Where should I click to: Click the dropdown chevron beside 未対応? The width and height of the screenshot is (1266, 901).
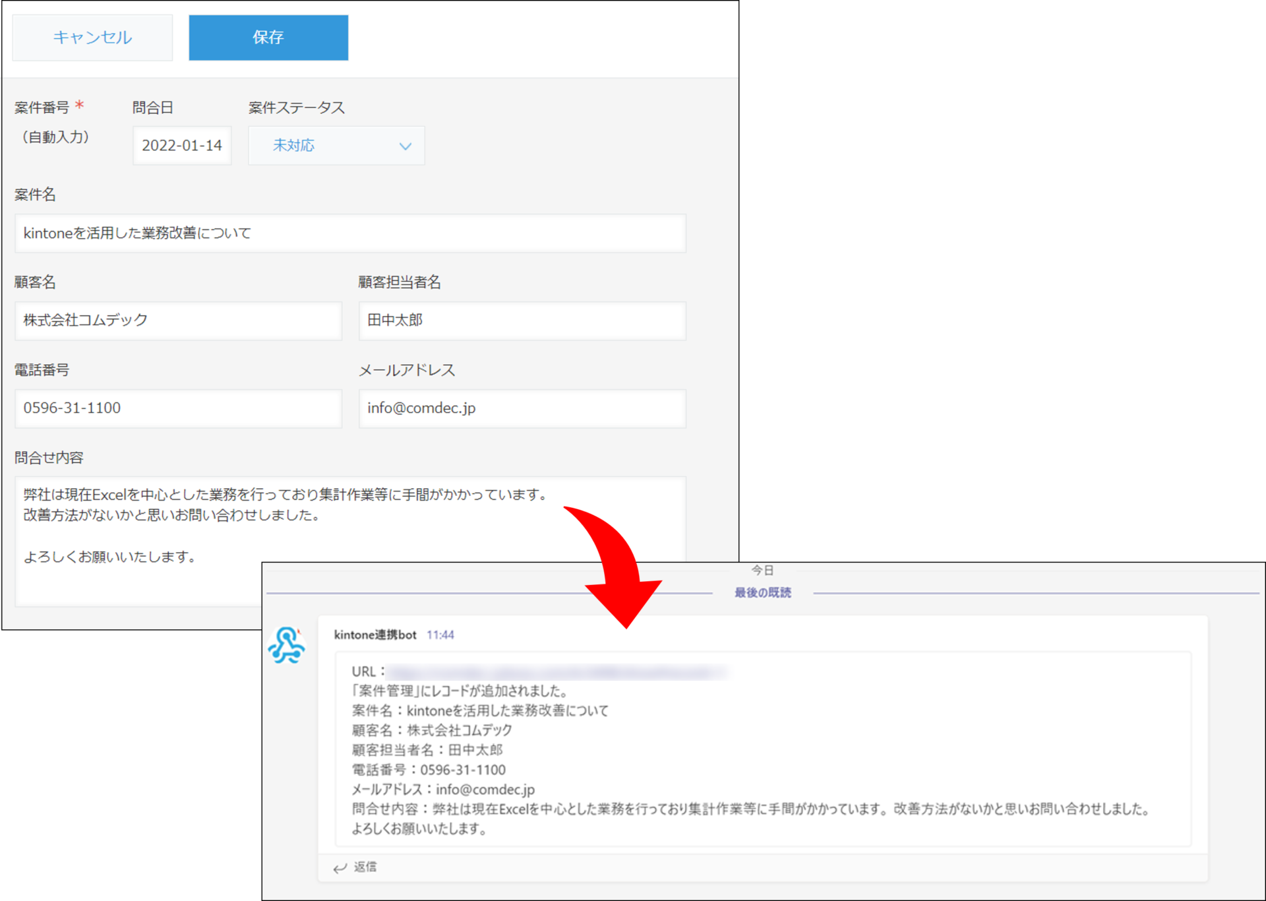[406, 146]
